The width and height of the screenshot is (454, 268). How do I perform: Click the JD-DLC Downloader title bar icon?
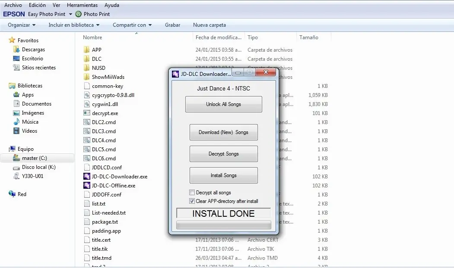[x=175, y=74]
